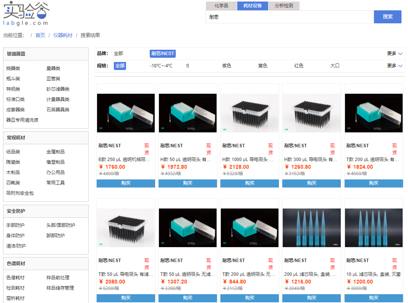
Task: Click the 搜索 search button
Action: [x=388, y=17]
